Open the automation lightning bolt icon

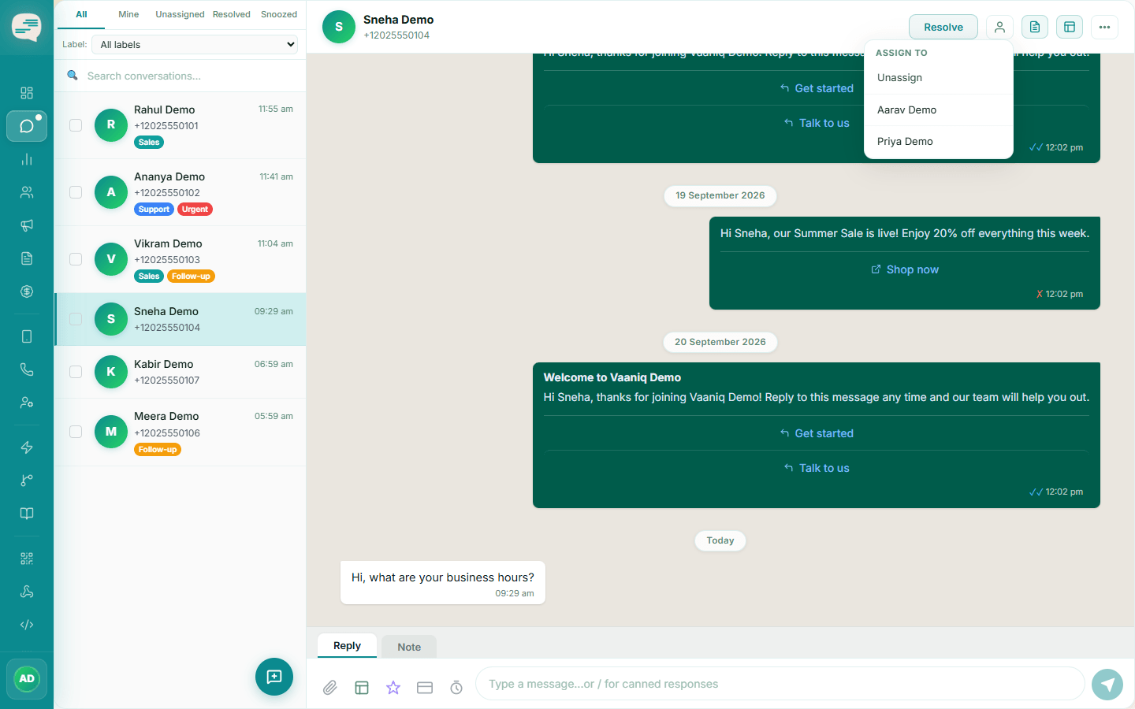click(27, 447)
